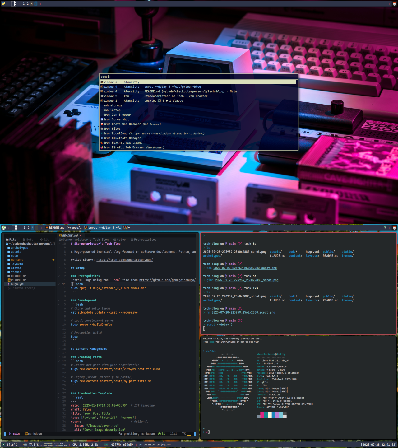The height and width of the screenshot is (448, 398).
Task: Click the Bluetooth Manager icon in launcher list
Action: pyautogui.click(x=102, y=138)
